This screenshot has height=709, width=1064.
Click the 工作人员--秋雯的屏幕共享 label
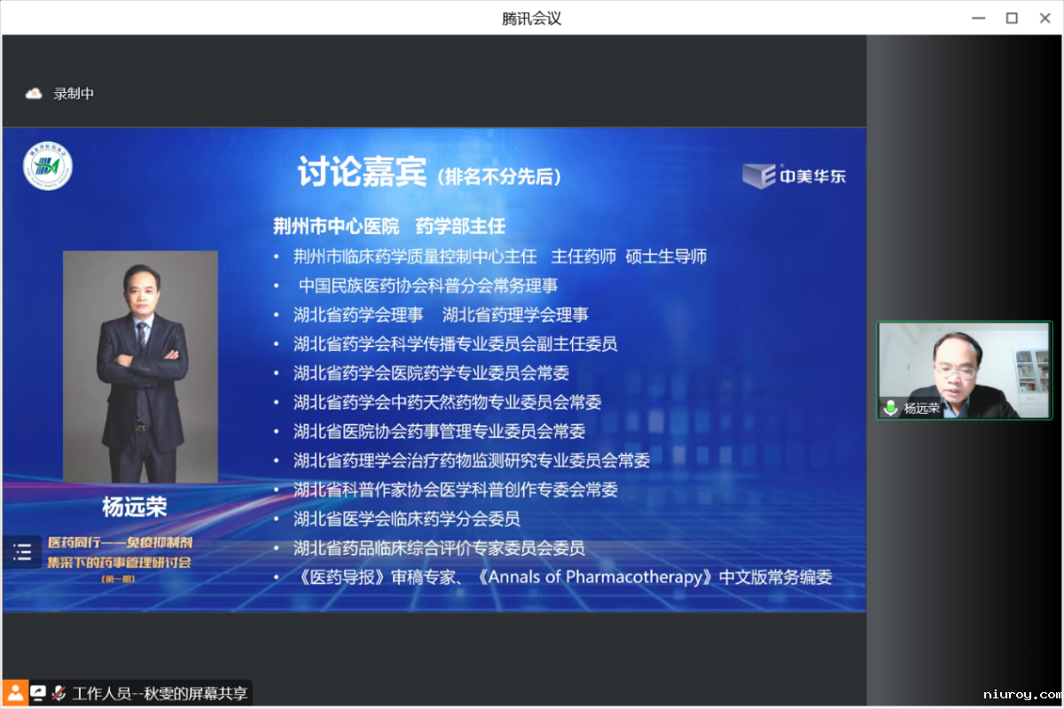coord(160,693)
